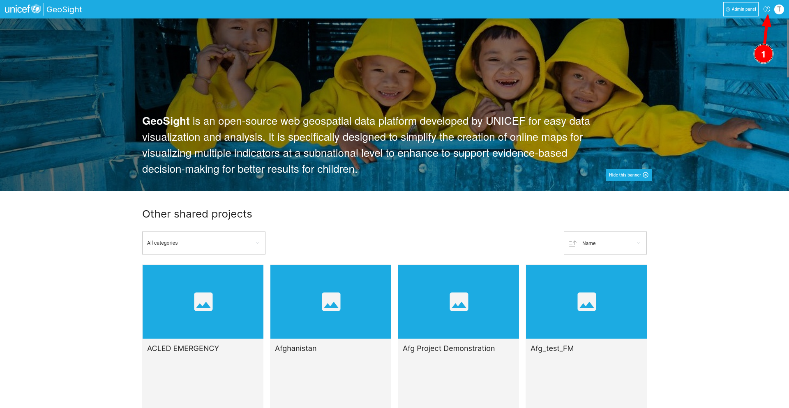This screenshot has height=408, width=789.
Task: Click the All categories chevron arrow
Action: (258, 243)
